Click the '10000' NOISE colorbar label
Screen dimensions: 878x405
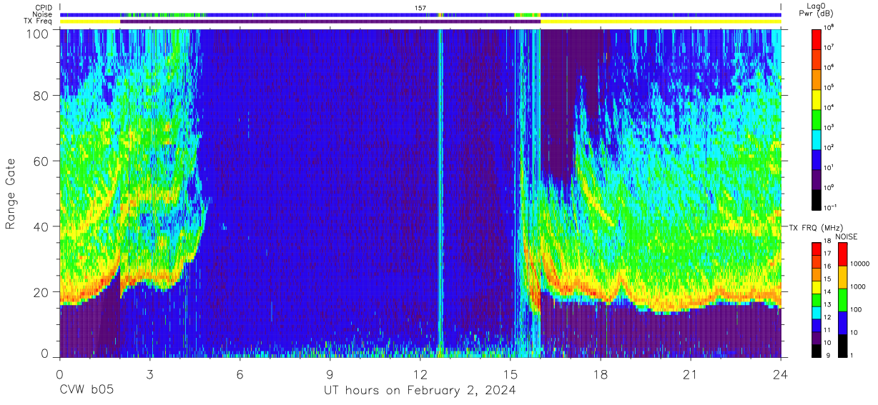click(862, 264)
